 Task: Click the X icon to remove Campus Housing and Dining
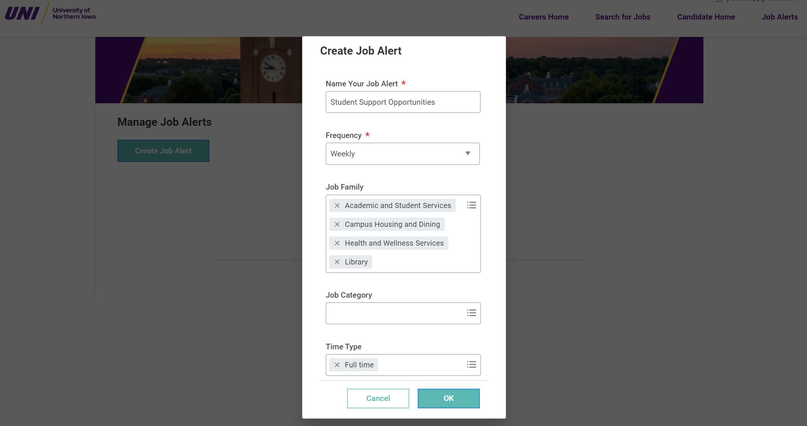336,224
